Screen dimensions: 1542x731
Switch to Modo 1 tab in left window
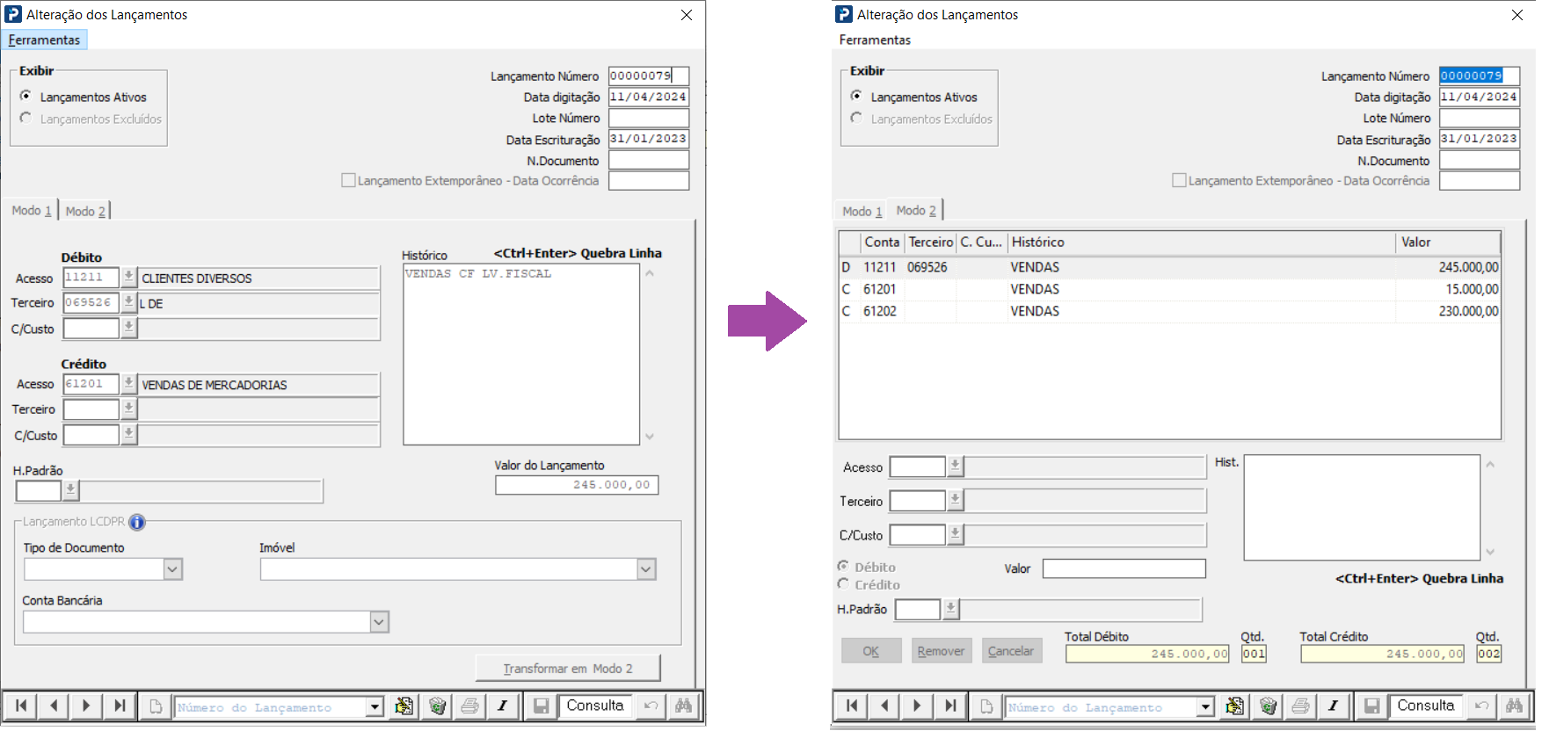(x=32, y=211)
